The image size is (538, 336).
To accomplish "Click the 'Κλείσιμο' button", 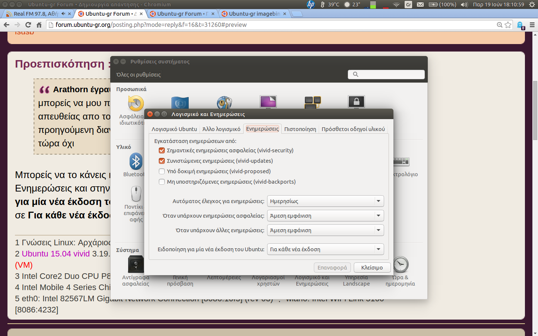I will click(x=372, y=267).
